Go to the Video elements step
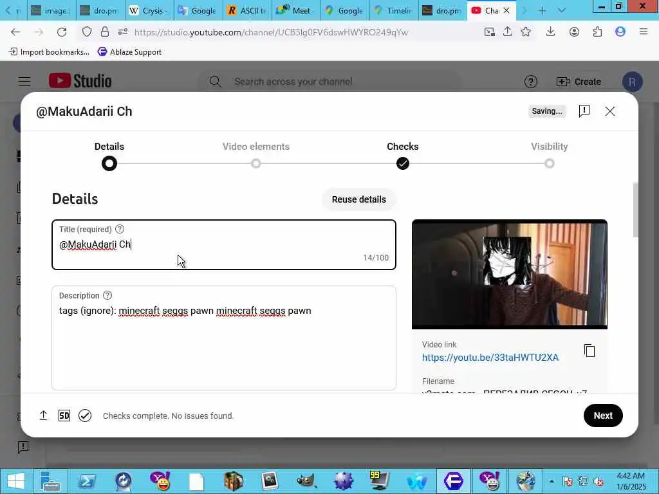The image size is (659, 494). pyautogui.click(x=256, y=155)
